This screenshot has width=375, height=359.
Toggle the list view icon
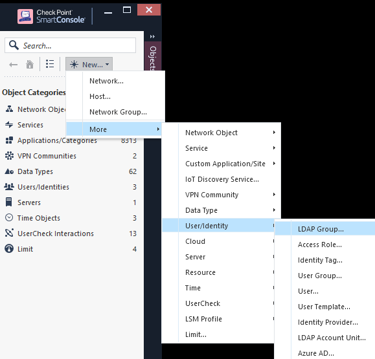pyautogui.click(x=50, y=64)
